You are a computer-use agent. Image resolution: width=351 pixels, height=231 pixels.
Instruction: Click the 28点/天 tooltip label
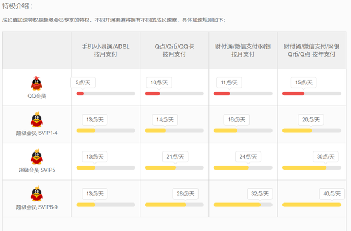(185, 194)
